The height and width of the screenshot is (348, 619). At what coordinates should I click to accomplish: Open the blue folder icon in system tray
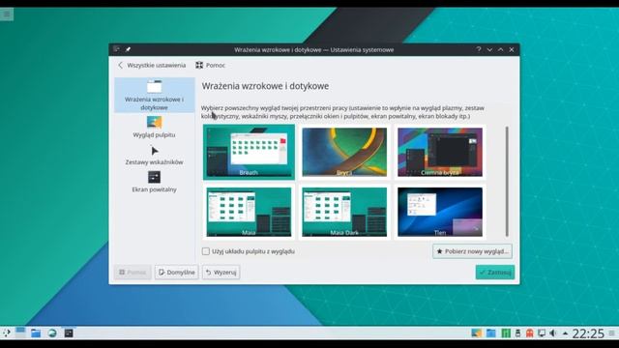pos(491,333)
